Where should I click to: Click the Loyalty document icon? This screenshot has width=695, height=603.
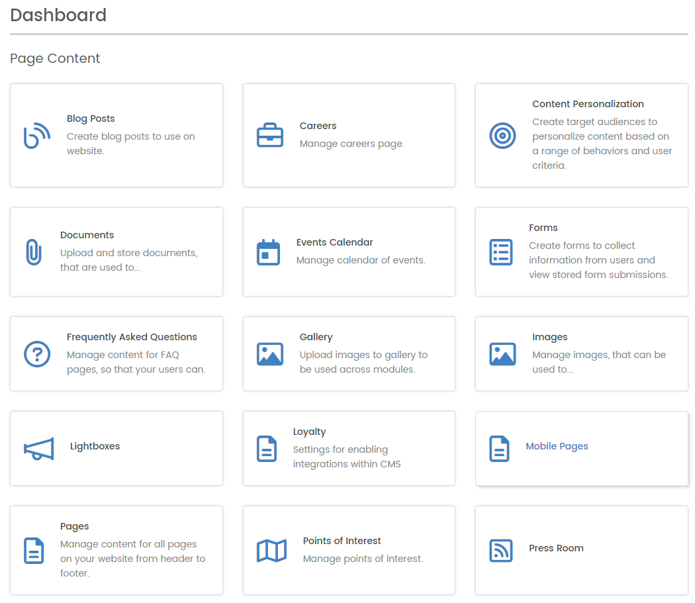point(267,448)
